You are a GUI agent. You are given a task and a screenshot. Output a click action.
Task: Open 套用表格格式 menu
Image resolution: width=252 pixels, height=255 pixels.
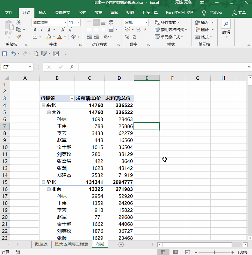pyautogui.click(x=171, y=30)
